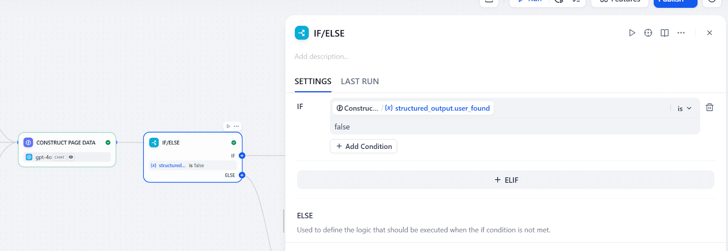The width and height of the screenshot is (728, 251).
Task: Open the panel's three-dot more menu
Action: 681,33
